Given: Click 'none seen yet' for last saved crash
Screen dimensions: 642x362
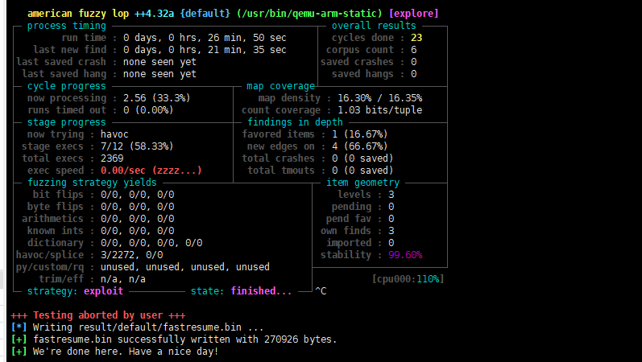Looking at the screenshot, I should [x=159, y=62].
